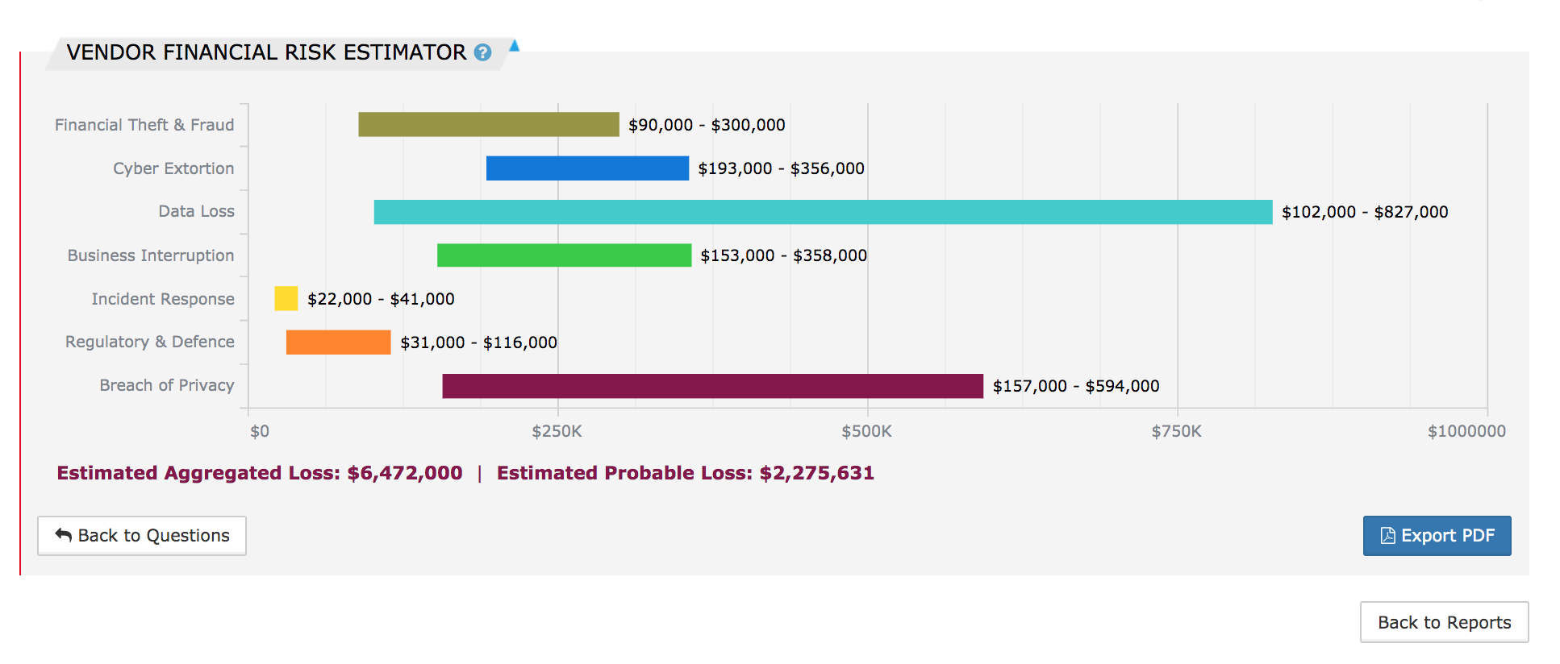Select the teal Data Loss bar

coord(823,212)
